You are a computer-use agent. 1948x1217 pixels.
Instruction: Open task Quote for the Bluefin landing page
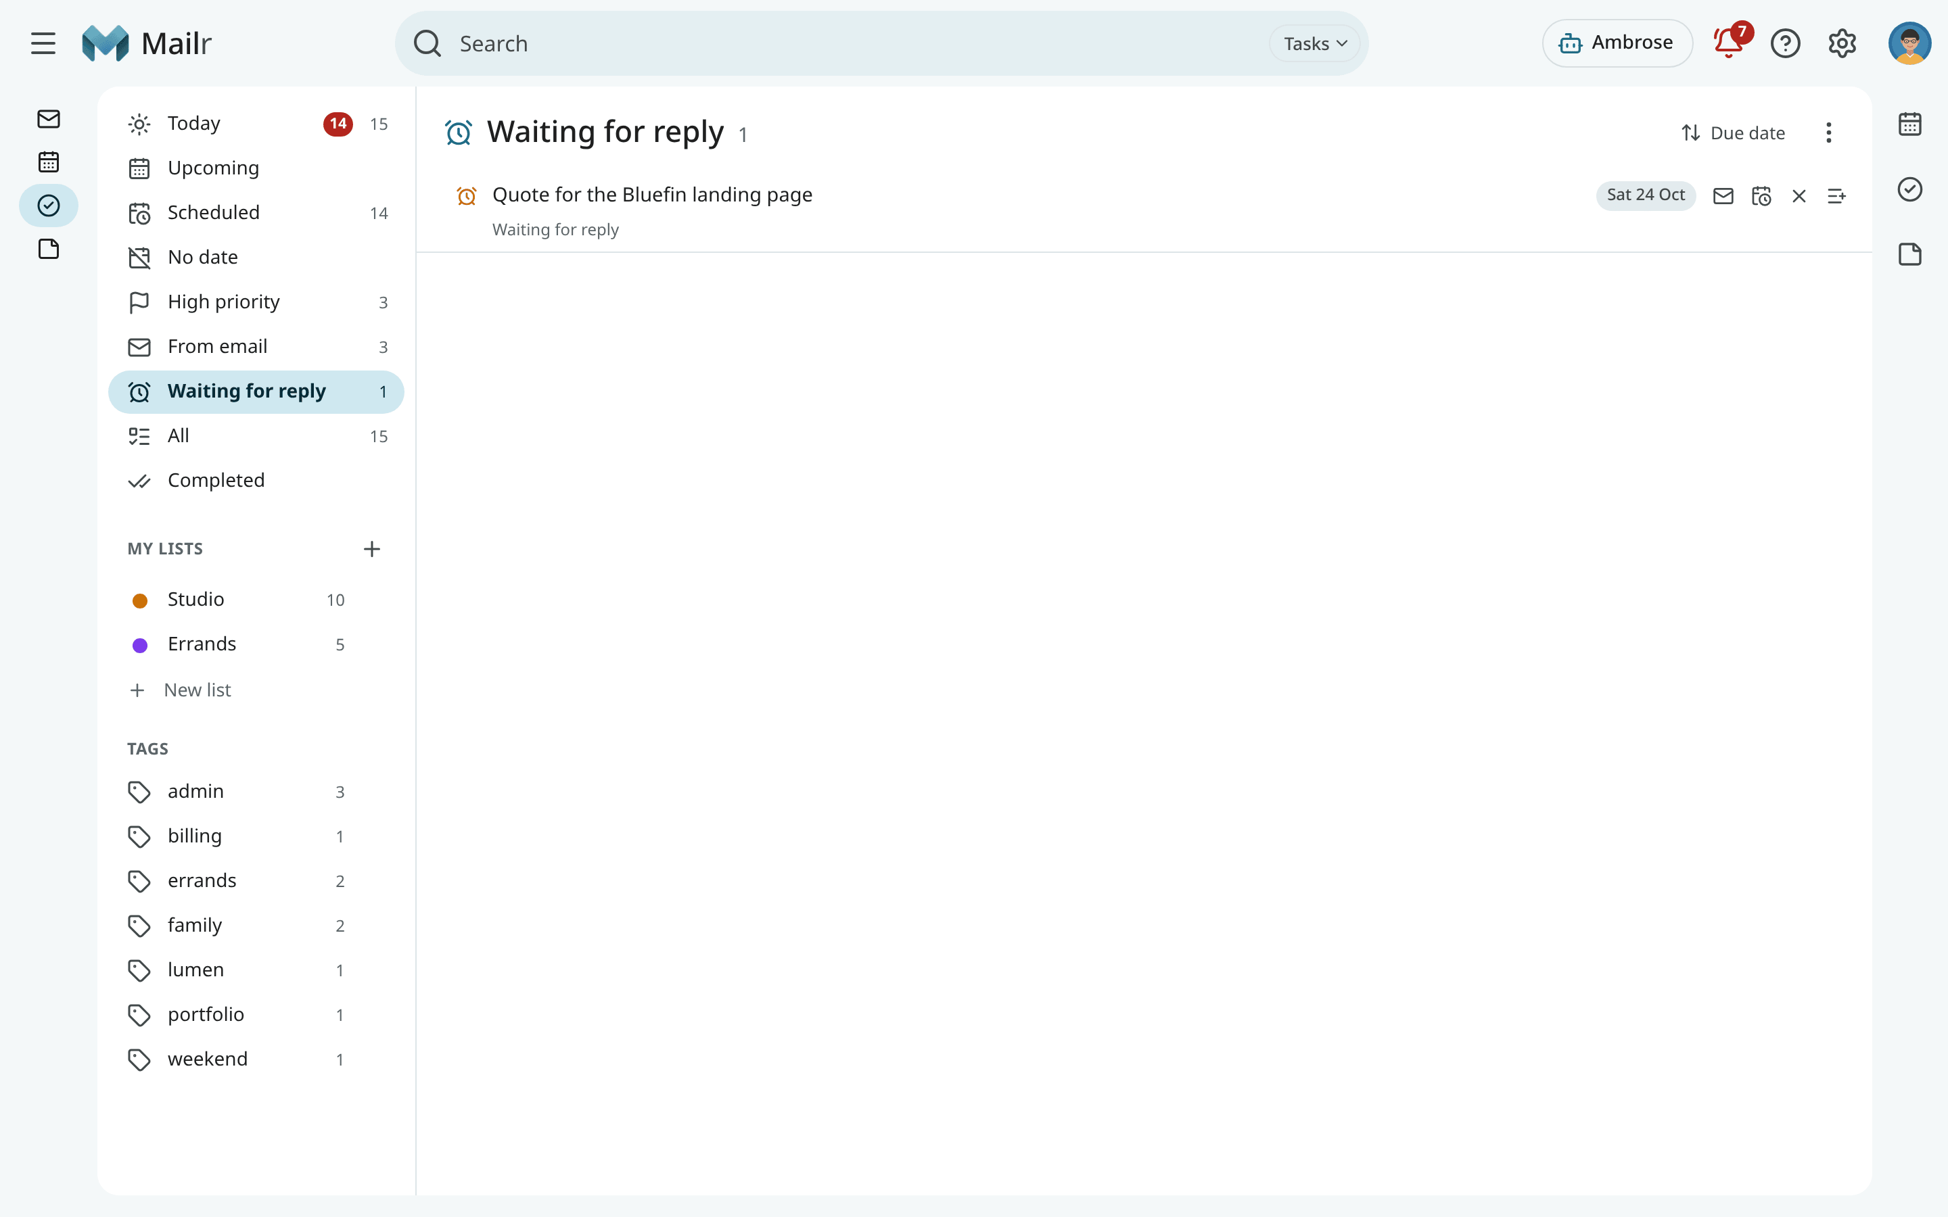tap(652, 195)
